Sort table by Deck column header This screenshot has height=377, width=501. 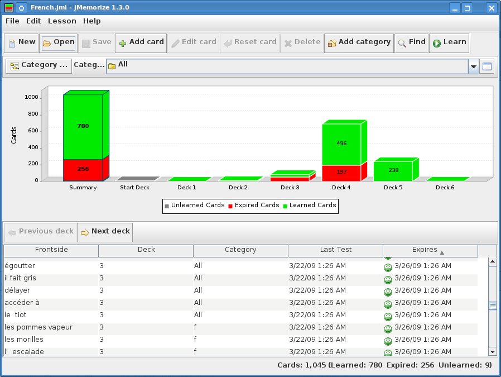146,251
